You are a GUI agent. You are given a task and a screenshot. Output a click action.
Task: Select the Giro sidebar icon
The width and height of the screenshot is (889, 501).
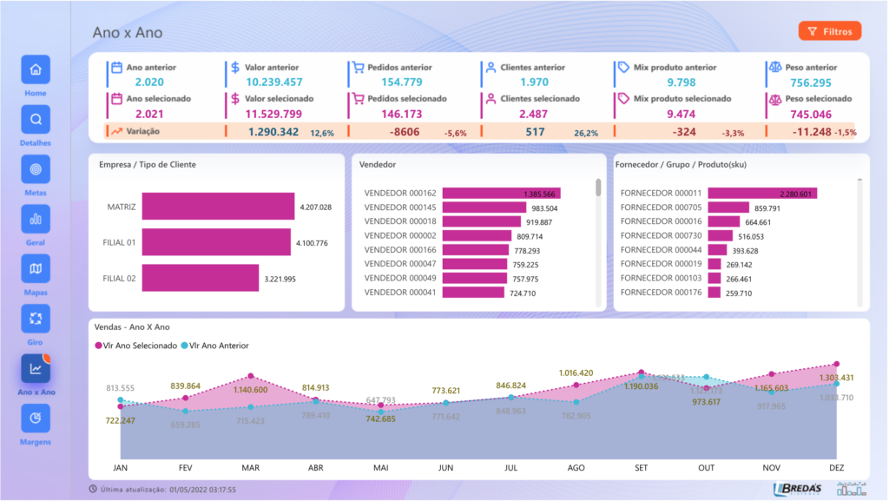click(36, 319)
